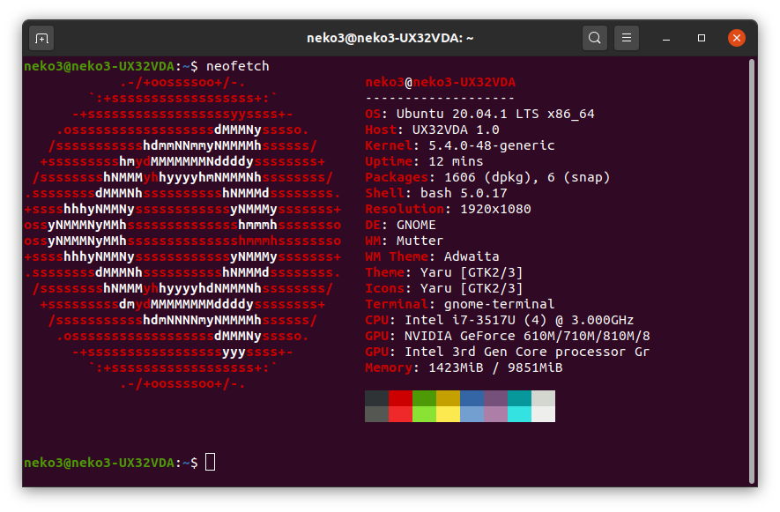
Task: Click the light green color block bottom row
Action: coord(424,414)
